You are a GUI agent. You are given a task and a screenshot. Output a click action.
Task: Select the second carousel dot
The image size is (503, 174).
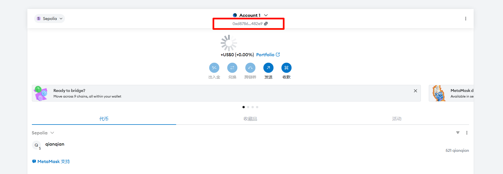[x=248, y=107]
